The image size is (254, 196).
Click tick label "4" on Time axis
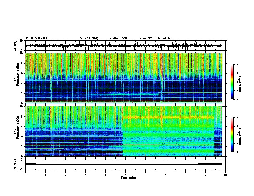coord(106,175)
